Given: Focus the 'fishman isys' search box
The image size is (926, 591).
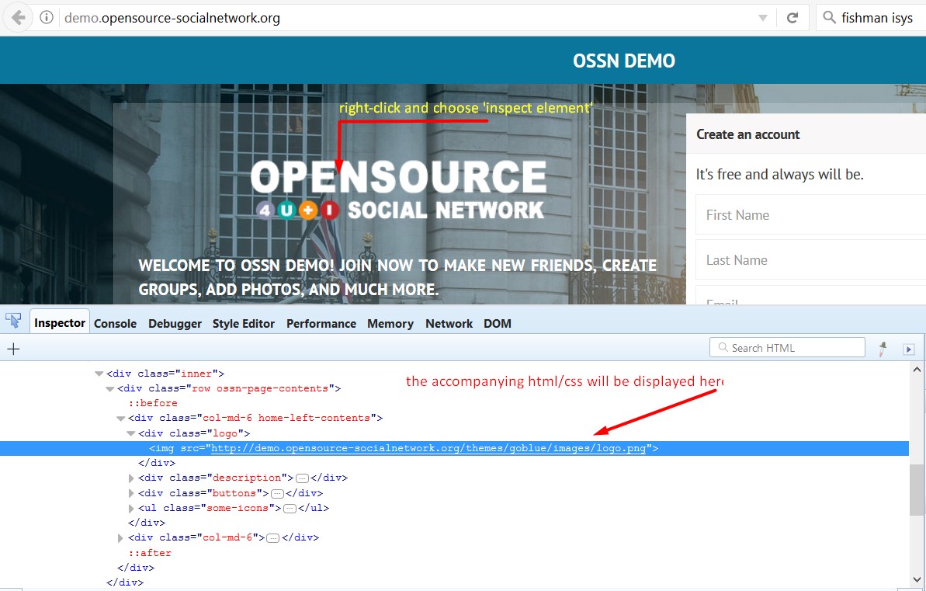Looking at the screenshot, I should click(x=871, y=18).
